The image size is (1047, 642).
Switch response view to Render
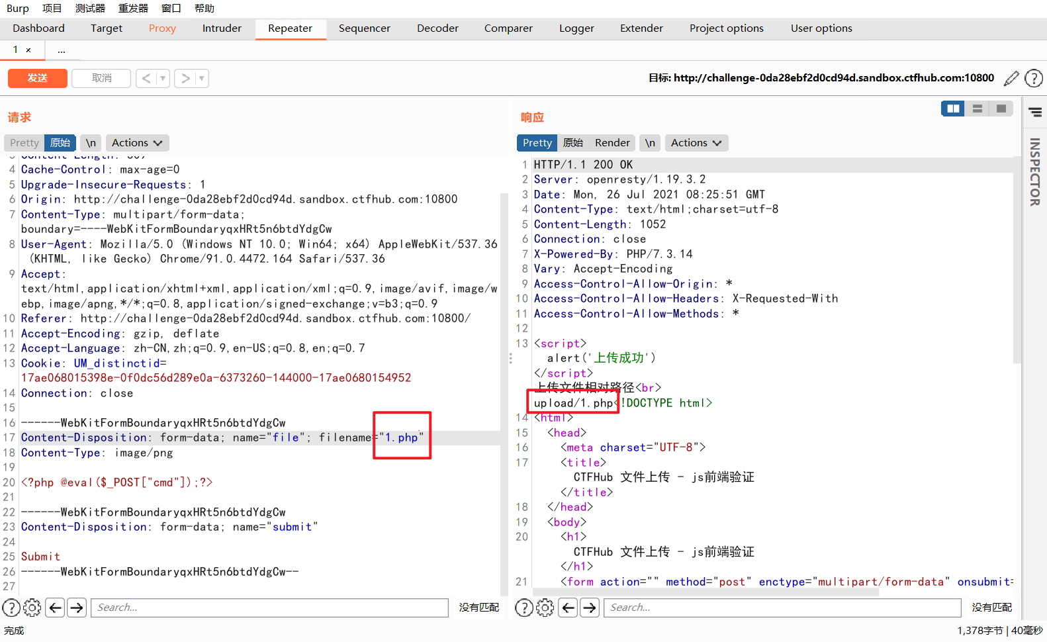pyautogui.click(x=612, y=143)
